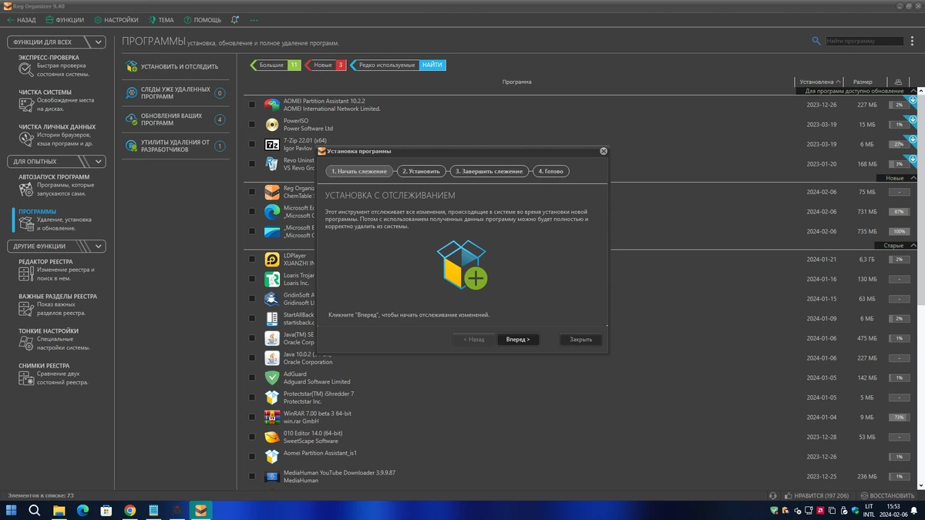Open Следы уже удаленных программ
The height and width of the screenshot is (520, 925).
tap(175, 93)
